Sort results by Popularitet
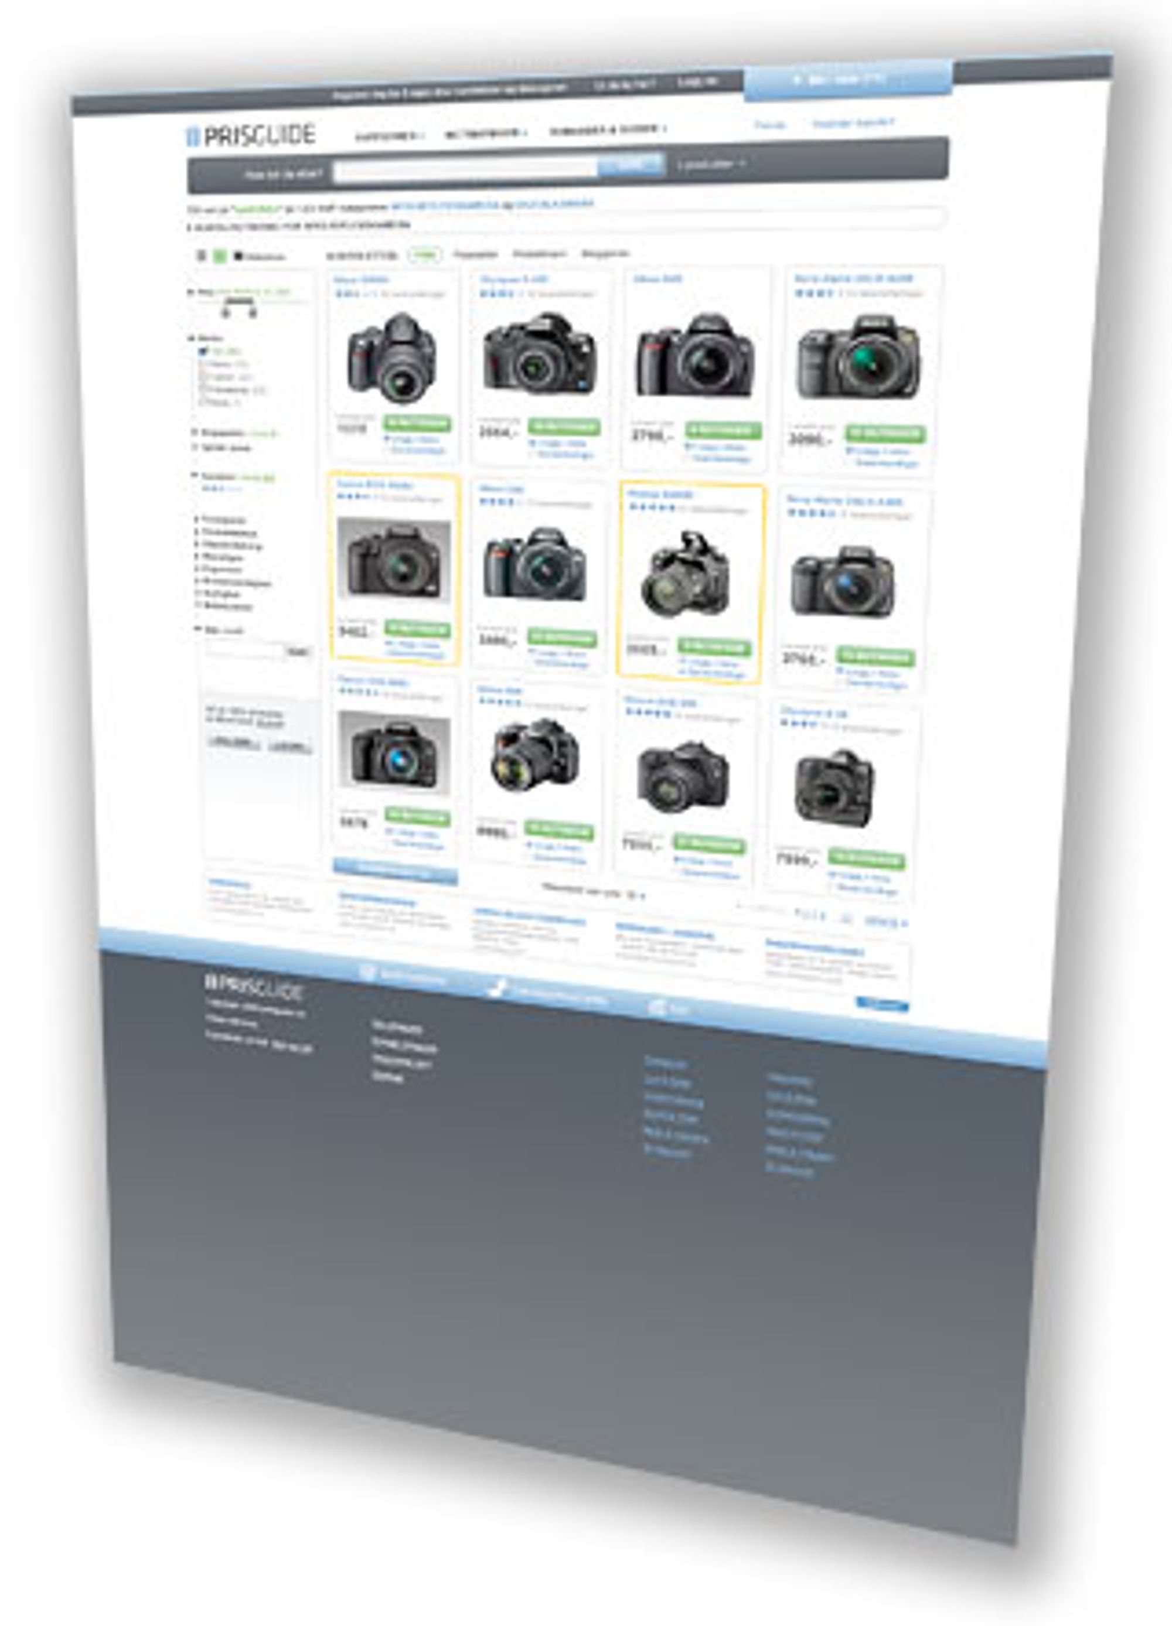The image size is (1172, 1626). tap(475, 254)
